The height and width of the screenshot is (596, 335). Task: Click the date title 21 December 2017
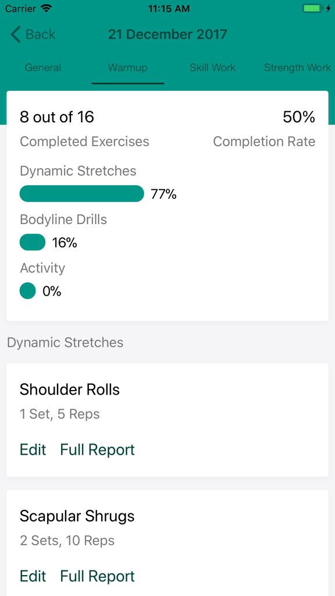point(167,34)
